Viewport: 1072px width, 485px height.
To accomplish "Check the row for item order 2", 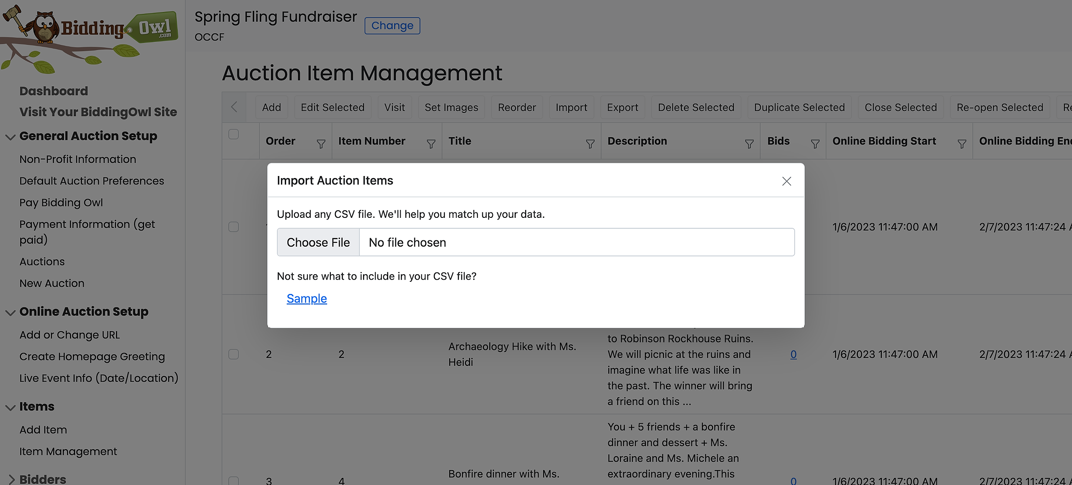I will pos(234,354).
